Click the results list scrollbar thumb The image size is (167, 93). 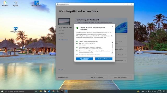click(112, 46)
